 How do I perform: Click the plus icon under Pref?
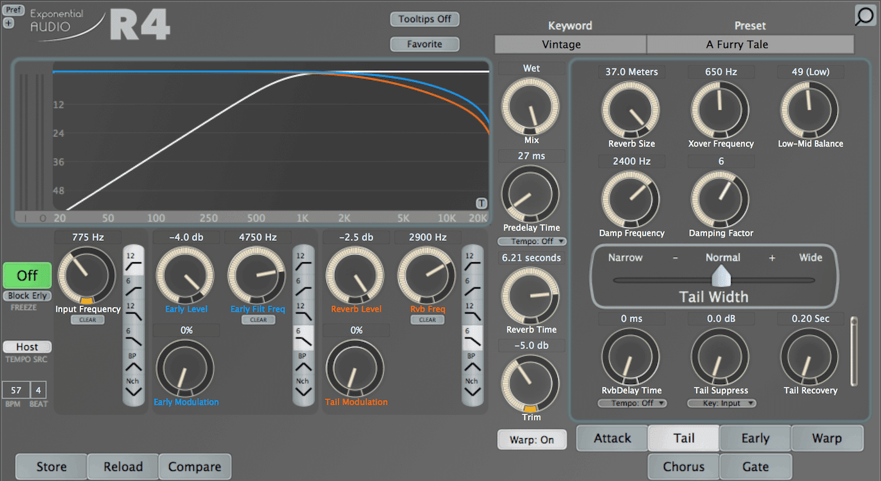pos(8,23)
